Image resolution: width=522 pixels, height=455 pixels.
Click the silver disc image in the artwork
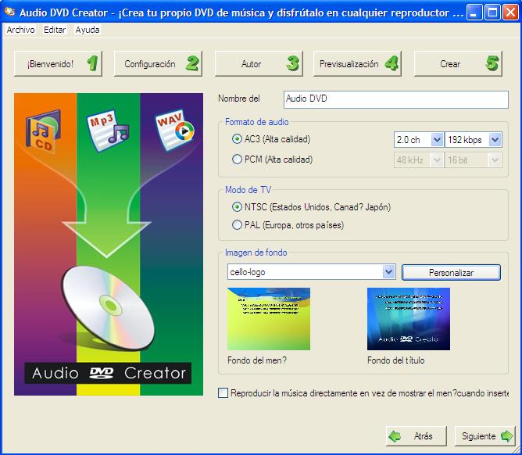point(108,307)
